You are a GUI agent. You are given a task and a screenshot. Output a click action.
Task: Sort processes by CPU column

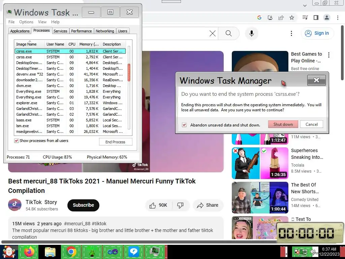pos(72,44)
